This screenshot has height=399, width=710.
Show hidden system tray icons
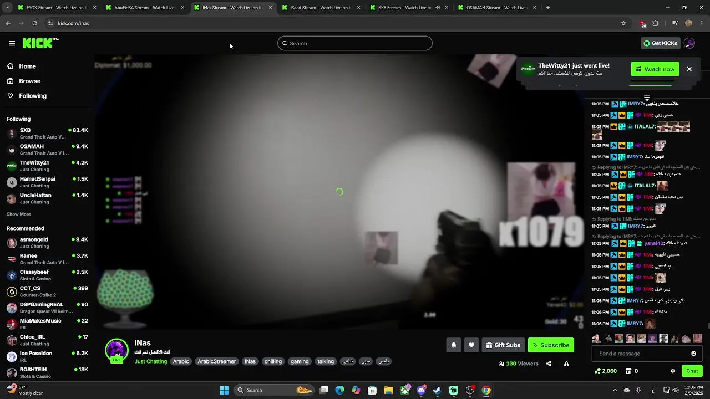click(614, 390)
